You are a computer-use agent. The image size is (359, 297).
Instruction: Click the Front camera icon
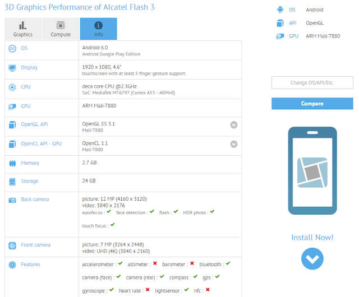point(12,245)
